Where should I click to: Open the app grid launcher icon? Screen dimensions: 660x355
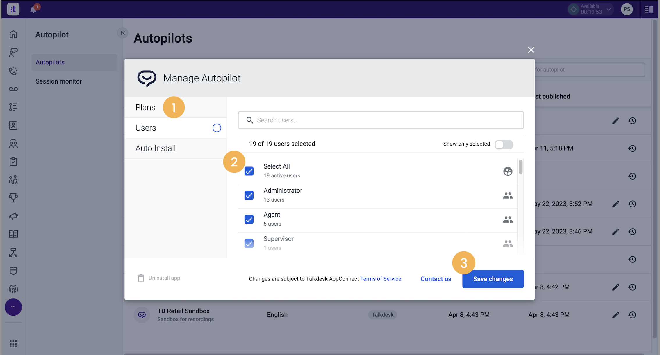(x=13, y=344)
